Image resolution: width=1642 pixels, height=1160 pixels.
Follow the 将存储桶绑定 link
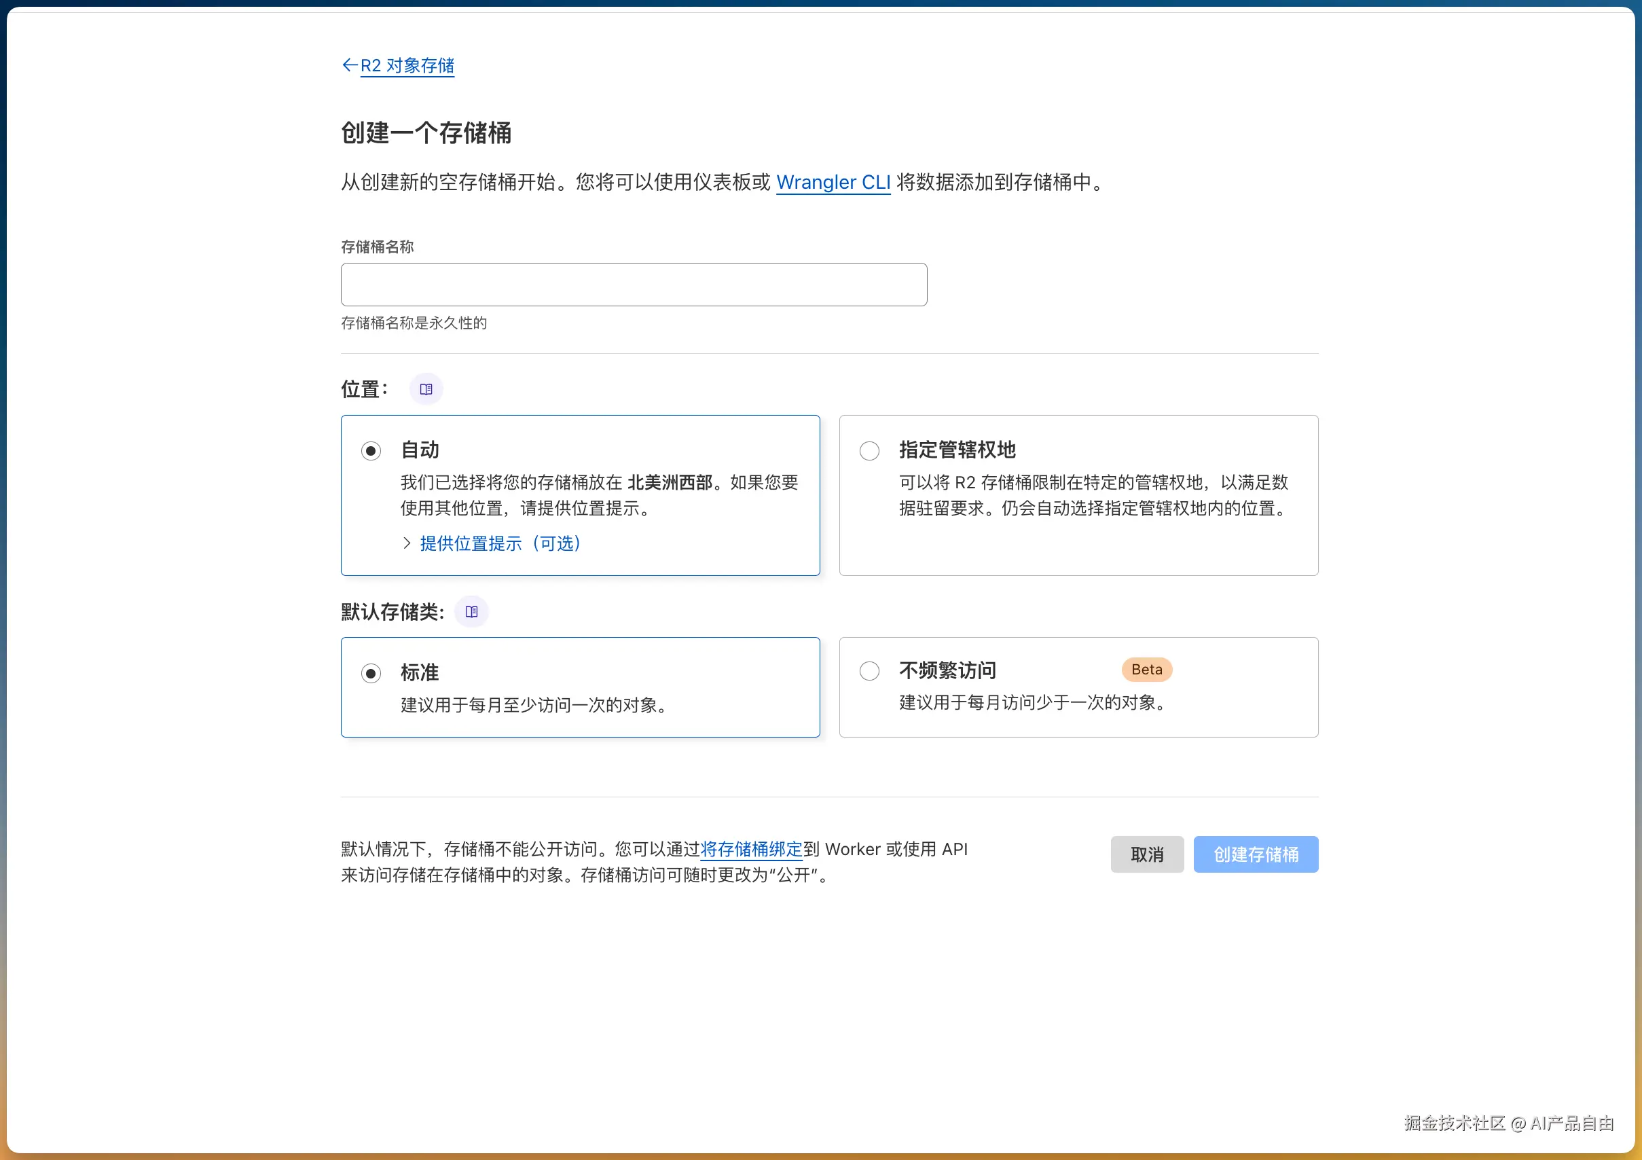pos(751,849)
